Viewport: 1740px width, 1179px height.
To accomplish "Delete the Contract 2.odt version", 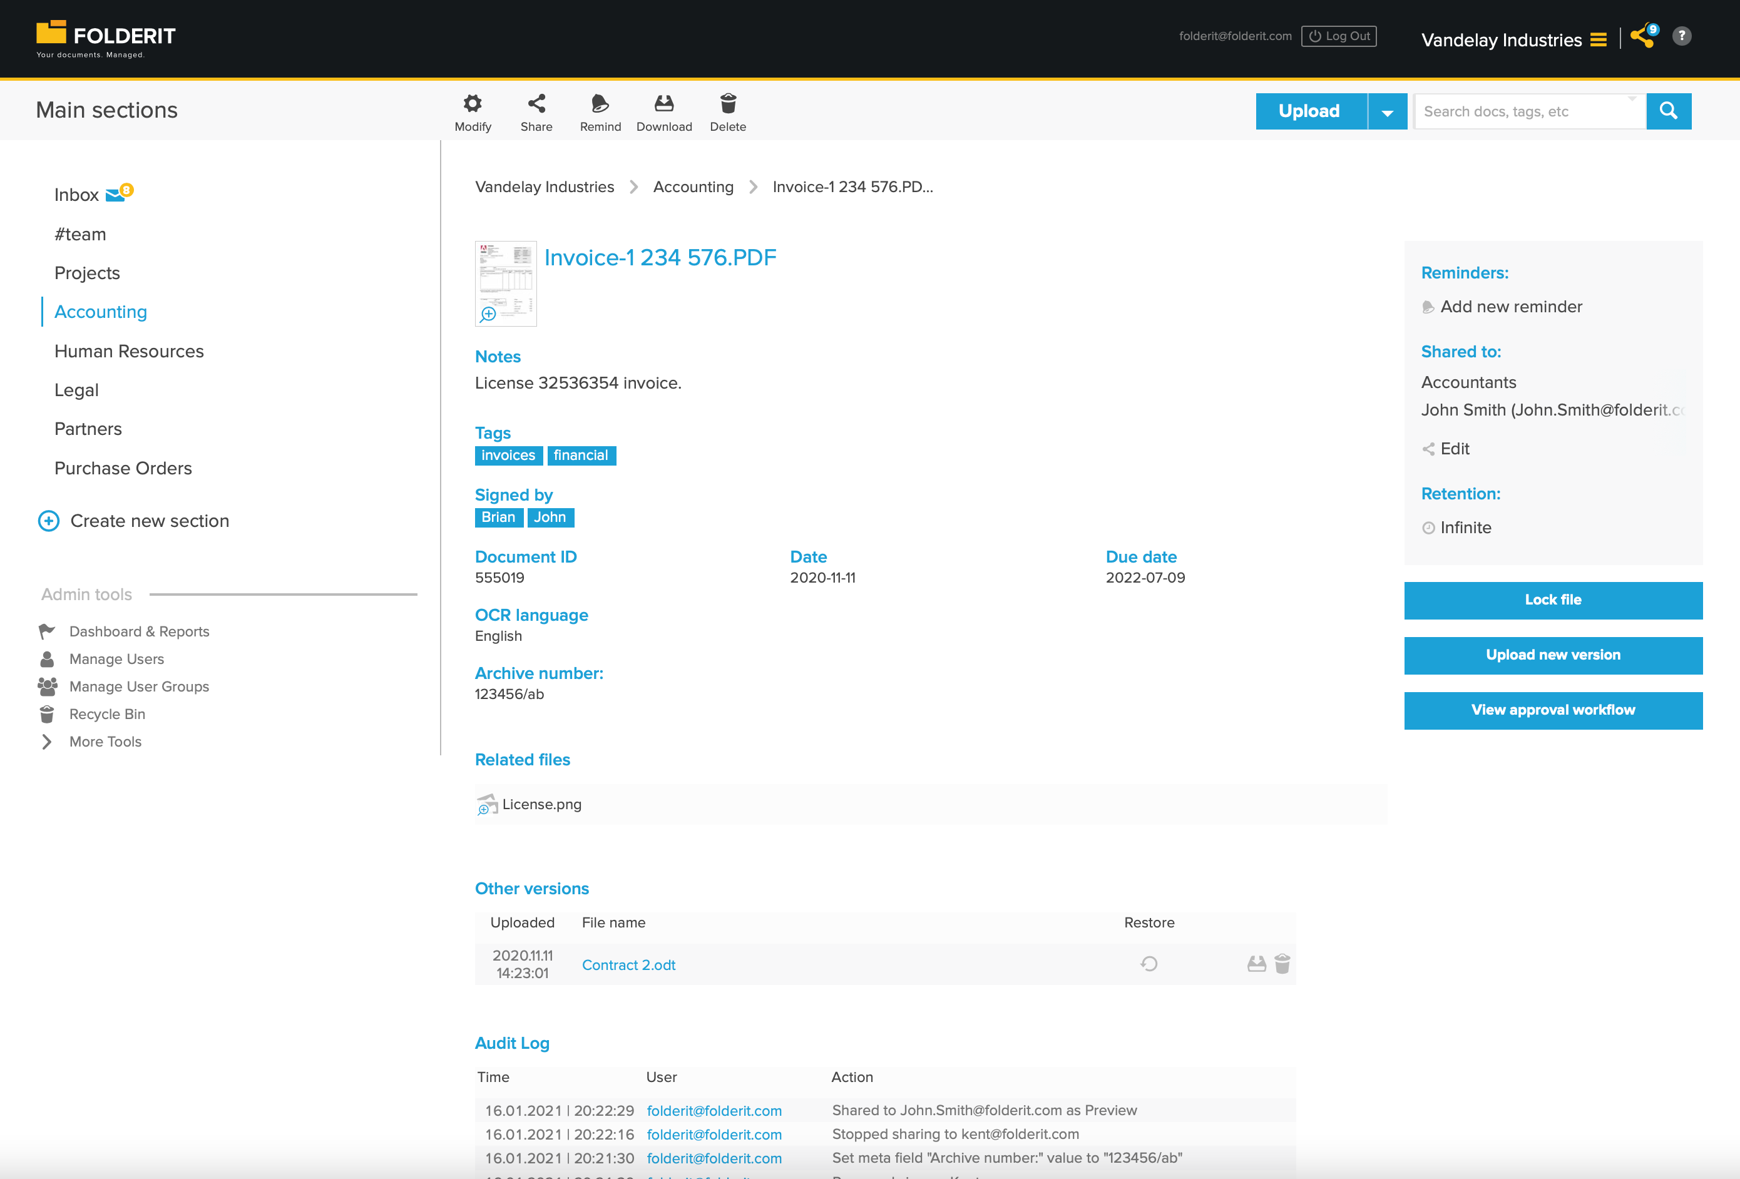I will coord(1282,964).
